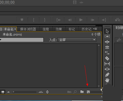Select the Ripple Edit tool
The height and width of the screenshot is (101, 123).
coord(107,42)
